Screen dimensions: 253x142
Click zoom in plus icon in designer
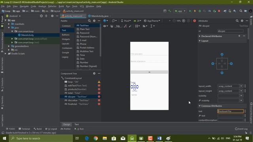pos(183,21)
